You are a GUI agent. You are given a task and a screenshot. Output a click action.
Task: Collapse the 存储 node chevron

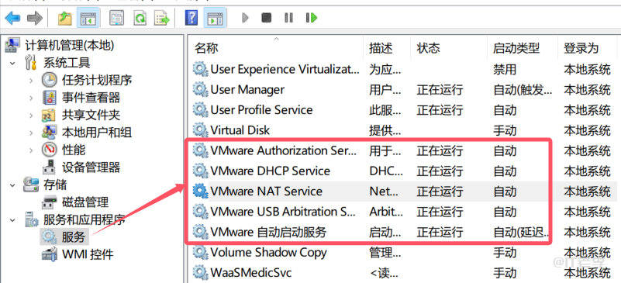coord(12,185)
